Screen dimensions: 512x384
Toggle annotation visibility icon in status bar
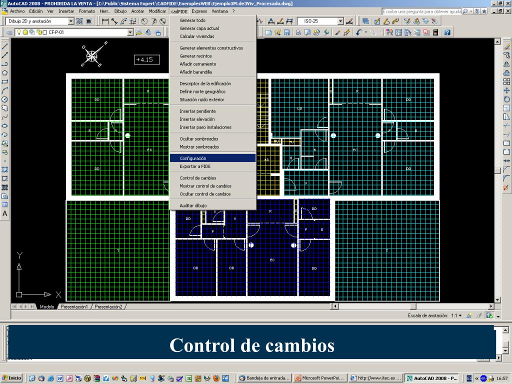point(469,315)
